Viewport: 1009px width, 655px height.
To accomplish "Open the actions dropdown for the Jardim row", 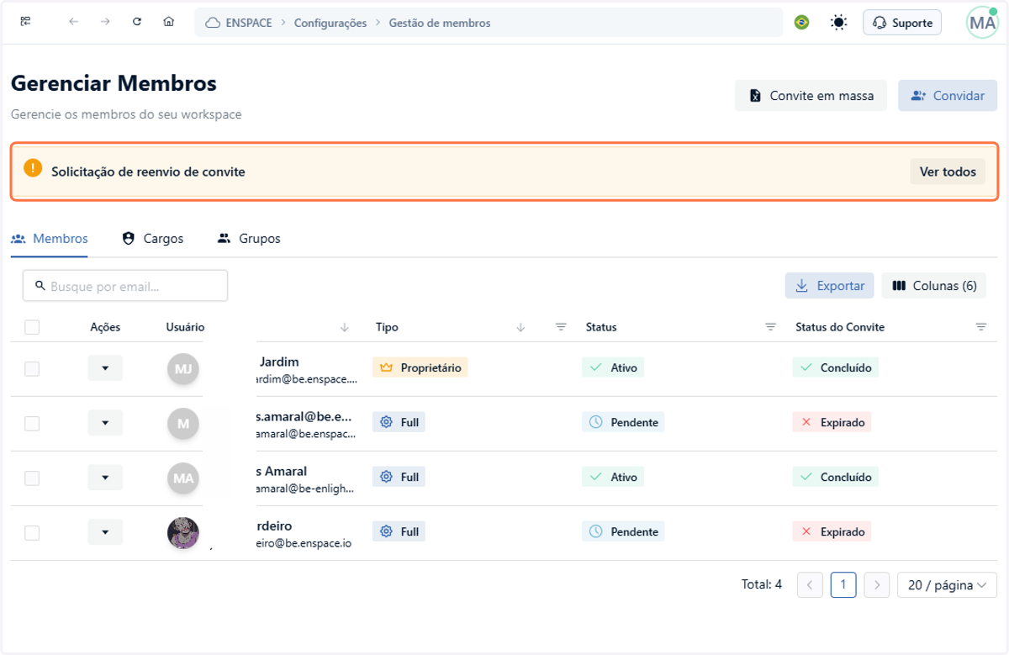I will pos(105,368).
